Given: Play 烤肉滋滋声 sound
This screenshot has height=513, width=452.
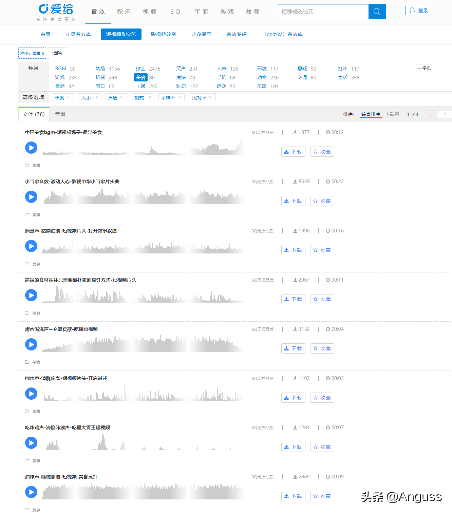Looking at the screenshot, I should (x=31, y=344).
